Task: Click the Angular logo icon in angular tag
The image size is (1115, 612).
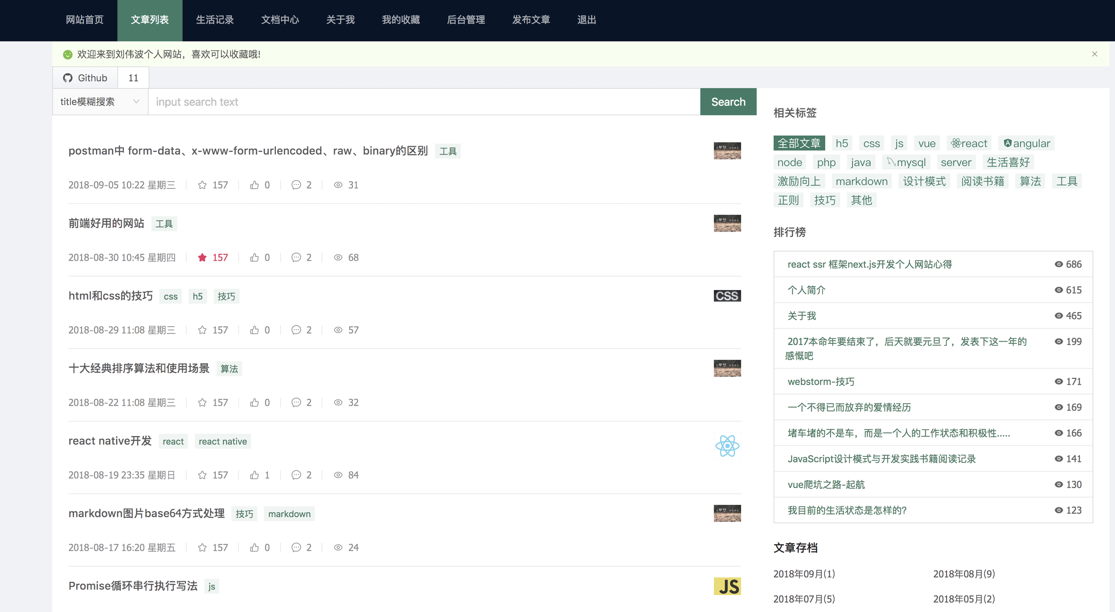Action: (1007, 143)
